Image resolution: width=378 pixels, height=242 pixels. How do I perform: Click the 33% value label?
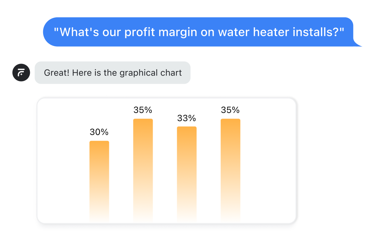tap(187, 118)
